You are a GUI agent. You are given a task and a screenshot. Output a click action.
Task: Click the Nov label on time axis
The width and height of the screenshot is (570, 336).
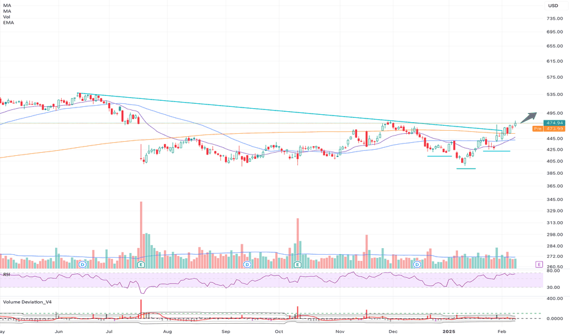pos(340,332)
